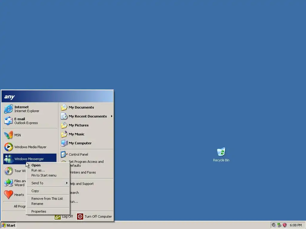Image resolution: width=306 pixels, height=229 pixels.
Task: Click the 6:08 PM taskbar clock
Action: coord(296,225)
